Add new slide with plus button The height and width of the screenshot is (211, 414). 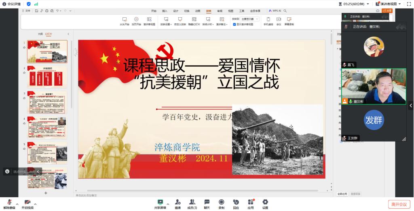click(46, 193)
